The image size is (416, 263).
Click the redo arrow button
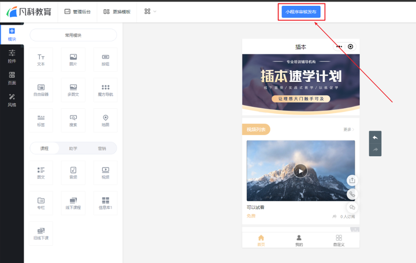pyautogui.click(x=375, y=150)
